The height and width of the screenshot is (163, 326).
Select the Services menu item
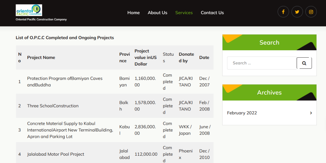(184, 13)
